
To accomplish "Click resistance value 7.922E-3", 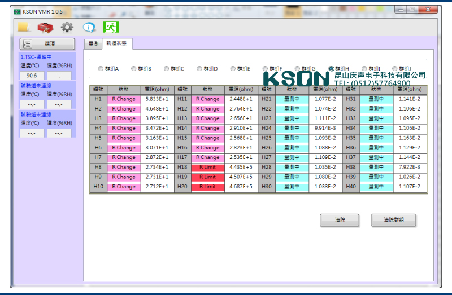I will point(410,168).
